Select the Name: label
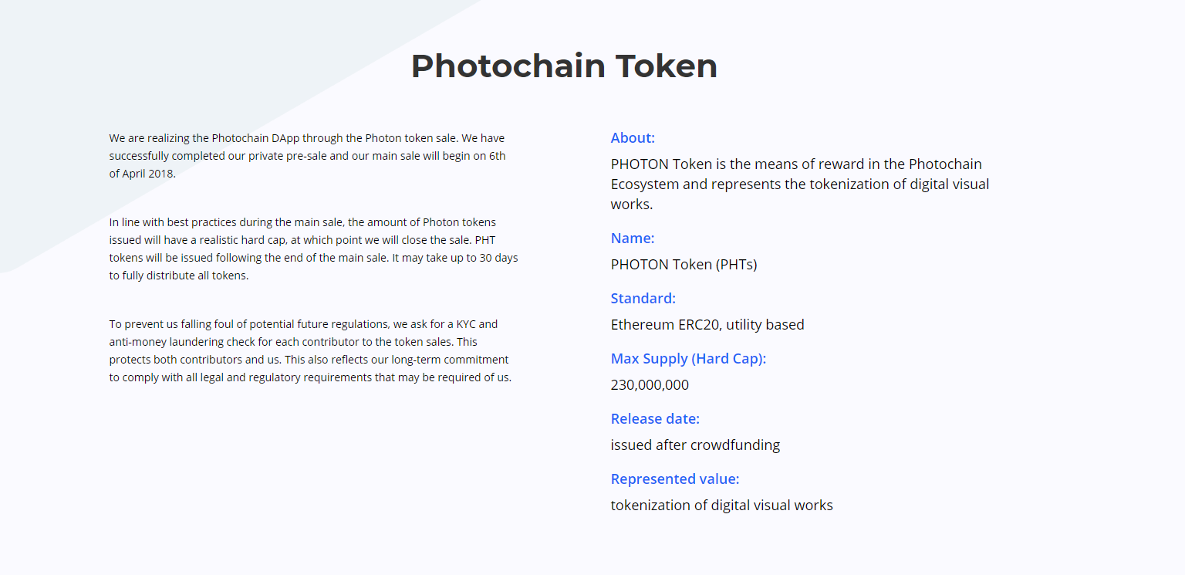This screenshot has height=575, width=1185. pos(633,238)
